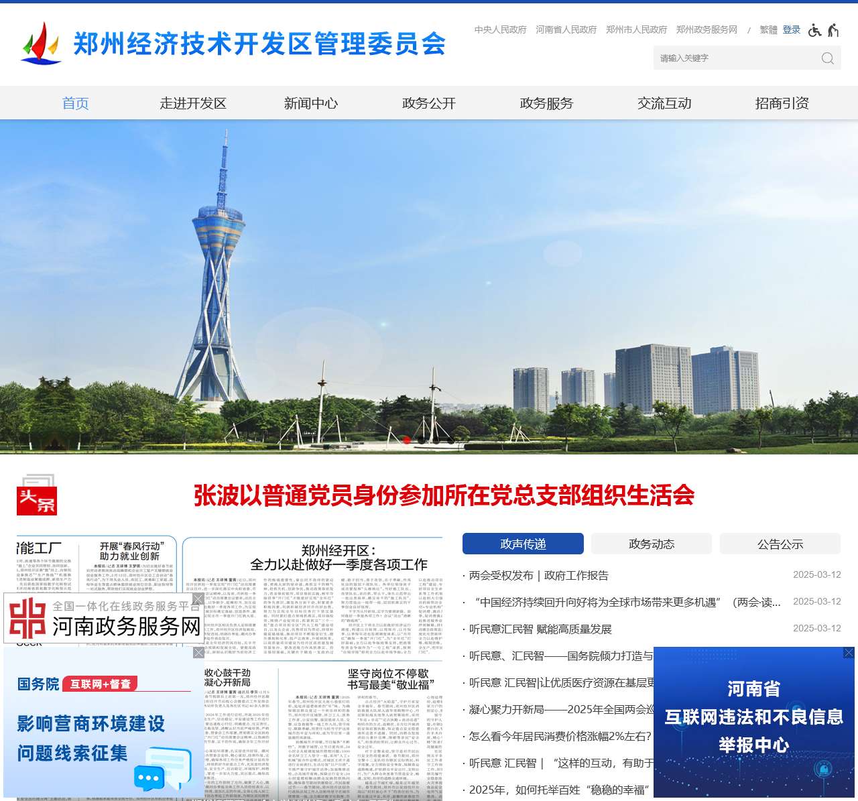Image resolution: width=858 pixels, height=801 pixels.
Task: Click the site logo sailboat emblem
Action: [x=42, y=44]
